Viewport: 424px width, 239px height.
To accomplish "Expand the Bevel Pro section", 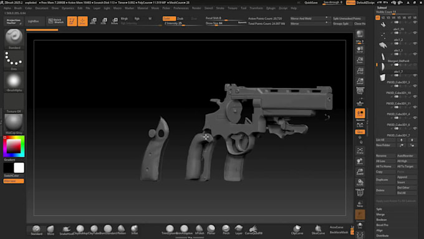I will click(x=382, y=225).
